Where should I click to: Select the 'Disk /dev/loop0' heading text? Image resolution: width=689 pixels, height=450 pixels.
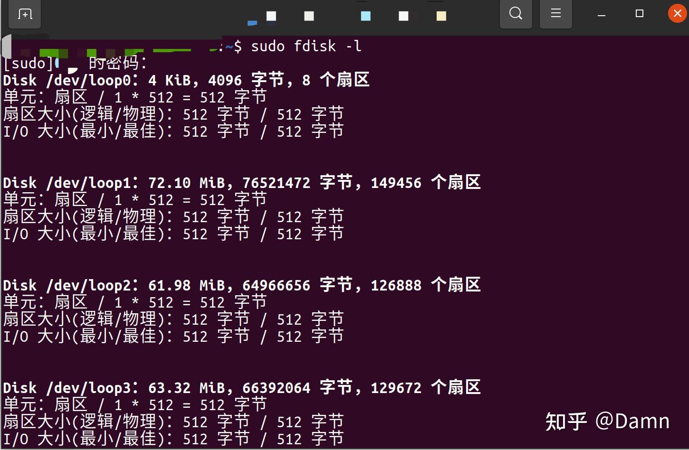click(71, 80)
